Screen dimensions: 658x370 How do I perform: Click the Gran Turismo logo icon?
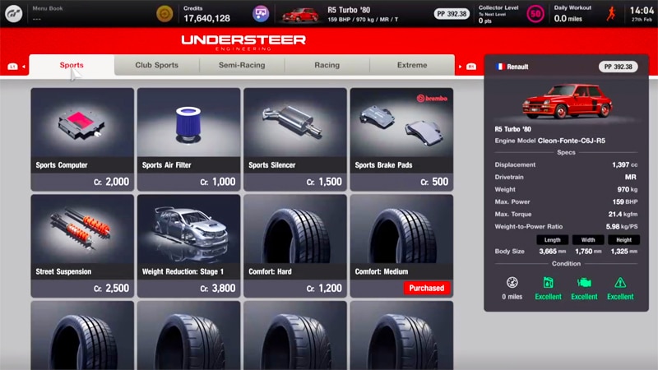pos(14,13)
